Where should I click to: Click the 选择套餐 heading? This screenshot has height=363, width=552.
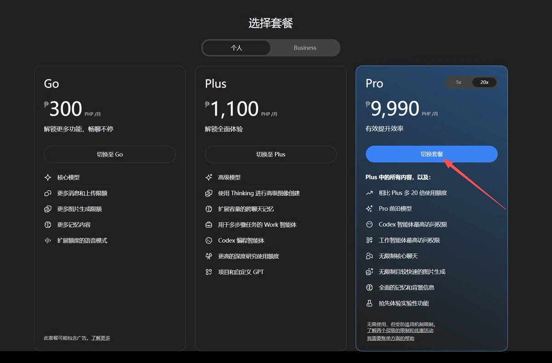(x=271, y=23)
